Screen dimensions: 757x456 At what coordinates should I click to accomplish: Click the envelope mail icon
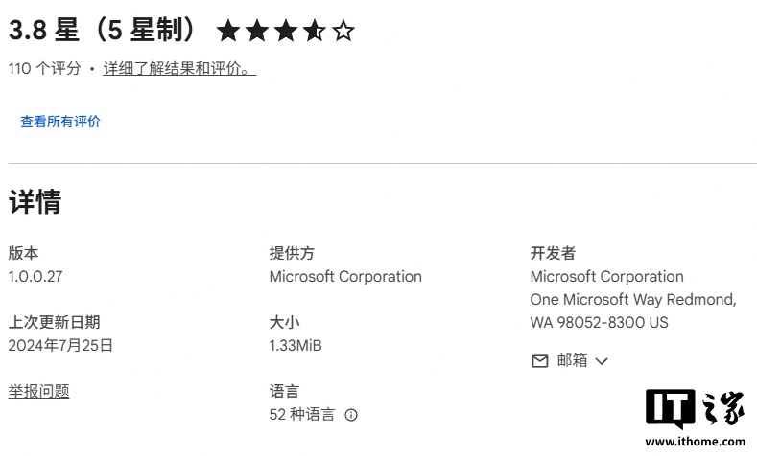coord(540,361)
